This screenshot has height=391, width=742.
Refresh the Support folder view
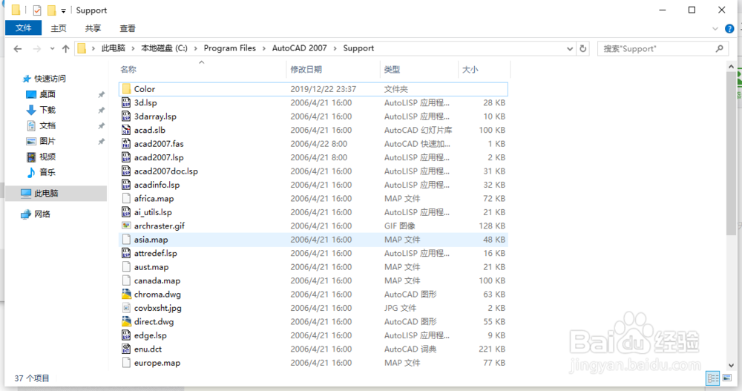click(583, 48)
